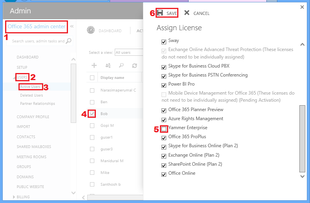Deselect the user Bob checkbox

[92, 114]
